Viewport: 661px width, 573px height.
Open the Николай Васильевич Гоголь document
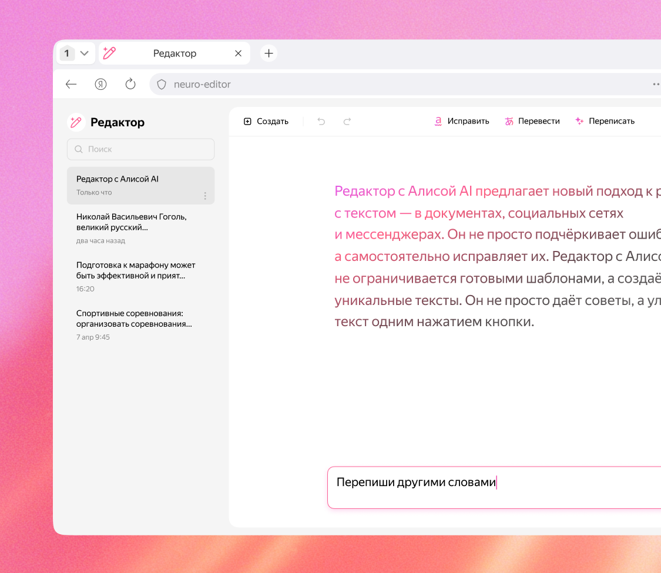click(141, 229)
